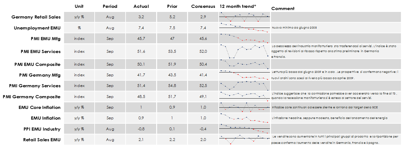
Task: Select the Period cell for Germany Retail Sales
Action: tap(110, 17)
